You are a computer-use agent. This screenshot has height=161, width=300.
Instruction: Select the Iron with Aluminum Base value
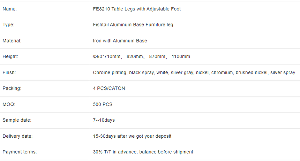[120, 41]
